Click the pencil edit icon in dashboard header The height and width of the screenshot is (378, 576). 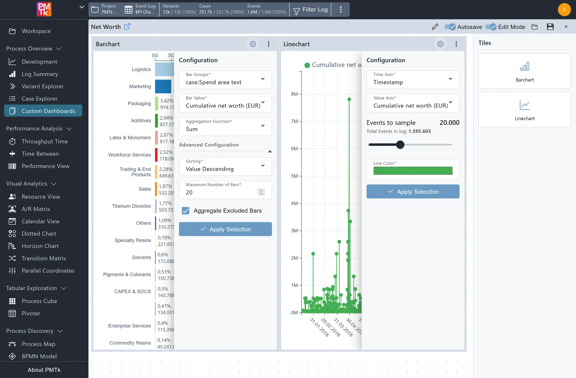[x=435, y=27]
